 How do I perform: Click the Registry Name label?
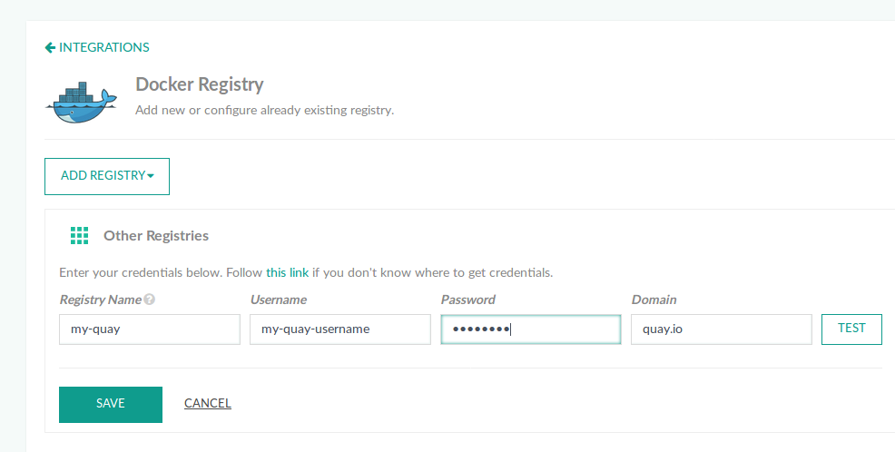pyautogui.click(x=100, y=300)
